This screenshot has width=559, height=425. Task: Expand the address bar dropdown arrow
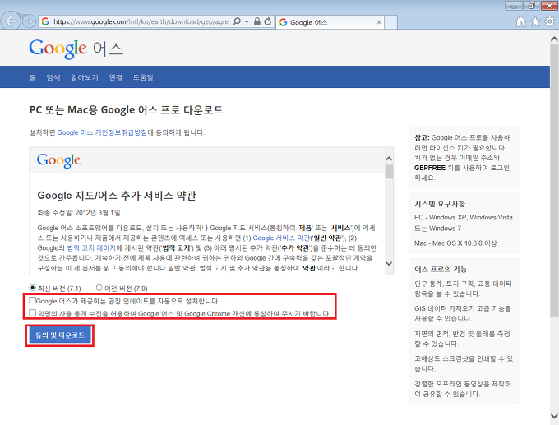pyautogui.click(x=247, y=21)
